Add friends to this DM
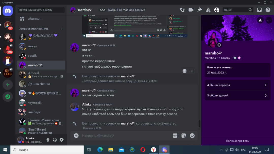 point(208,10)
